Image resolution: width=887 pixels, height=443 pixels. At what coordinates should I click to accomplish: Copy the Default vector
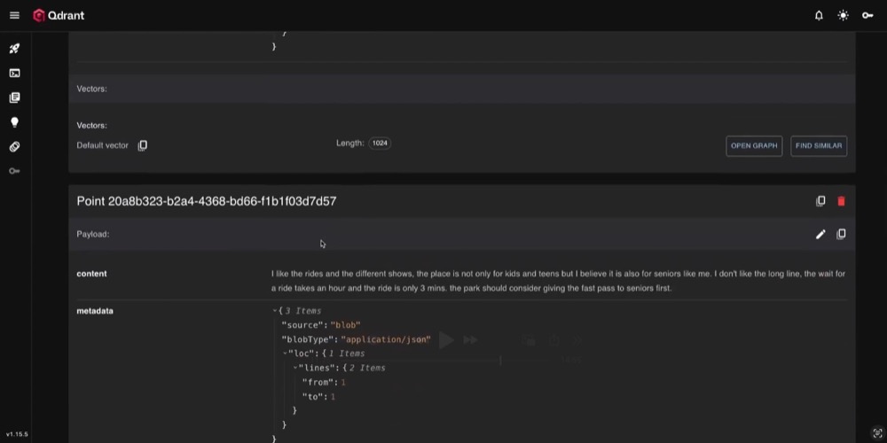point(143,145)
